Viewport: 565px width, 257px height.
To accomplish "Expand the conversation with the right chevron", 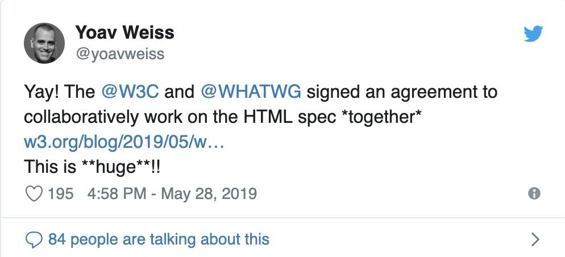I will click(534, 239).
